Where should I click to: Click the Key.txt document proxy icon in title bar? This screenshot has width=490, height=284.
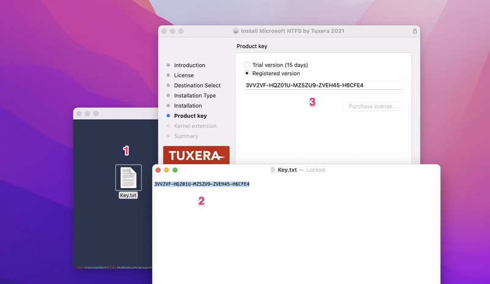coord(273,170)
